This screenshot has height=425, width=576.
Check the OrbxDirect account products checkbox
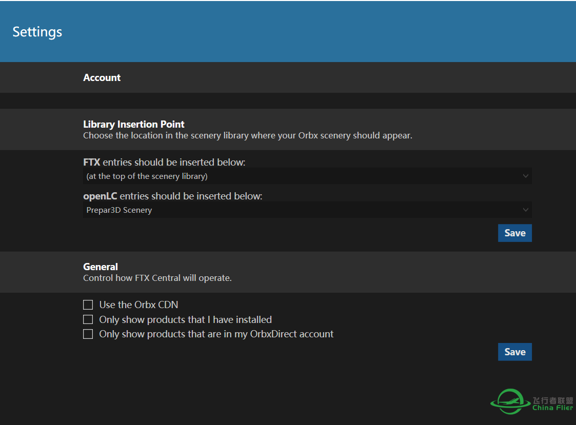point(88,334)
